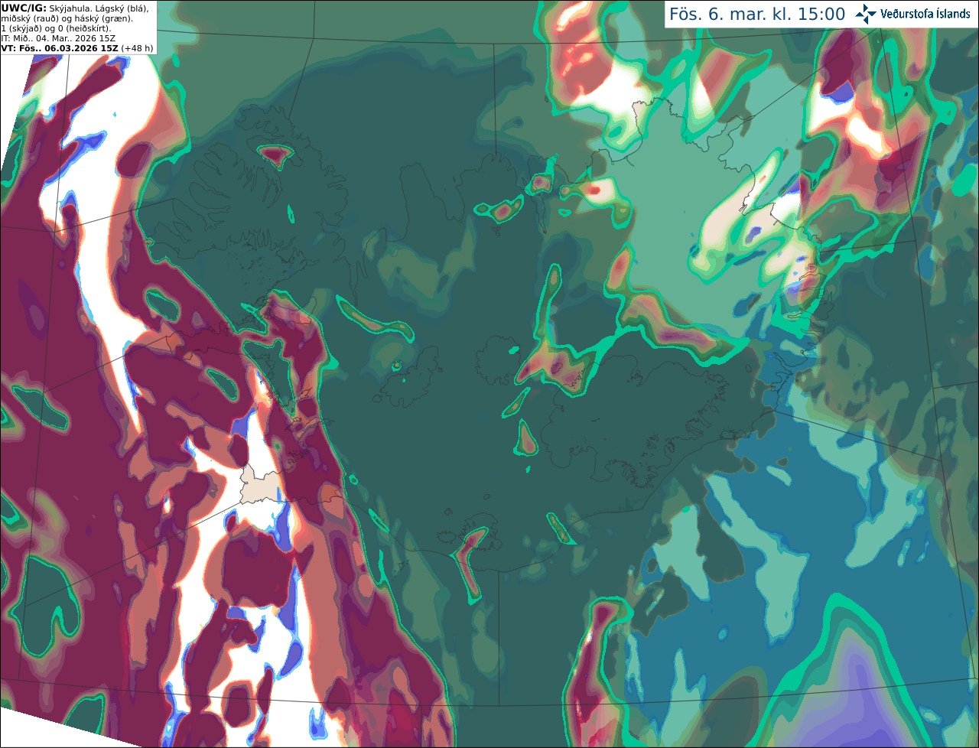
Task: Click the 'UWC/IG:' legend heading
Action: coord(23,8)
